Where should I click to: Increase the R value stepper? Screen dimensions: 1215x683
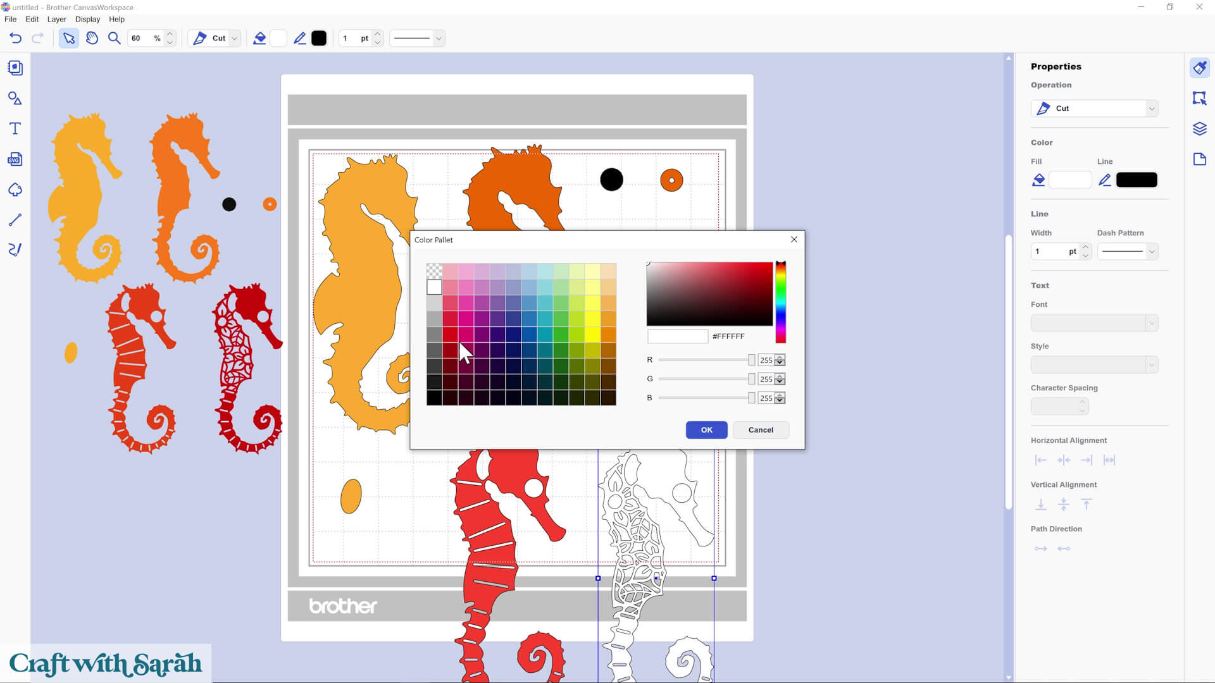coord(780,357)
